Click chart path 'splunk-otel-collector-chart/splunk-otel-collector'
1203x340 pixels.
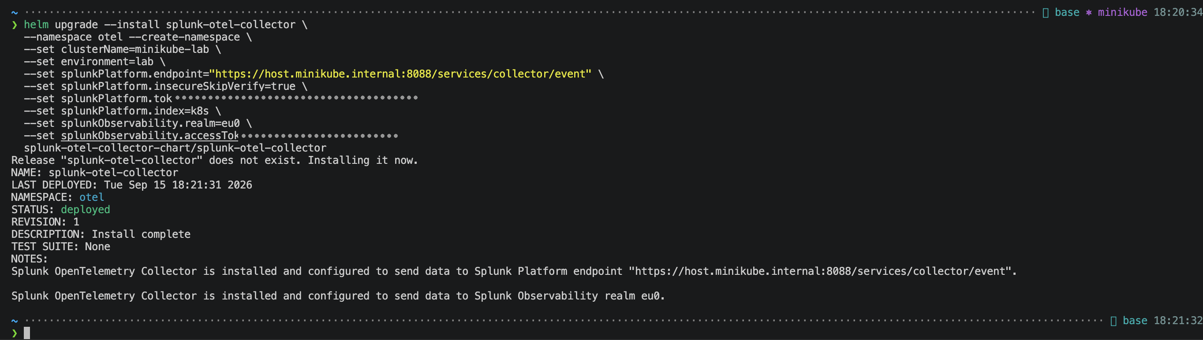175,148
